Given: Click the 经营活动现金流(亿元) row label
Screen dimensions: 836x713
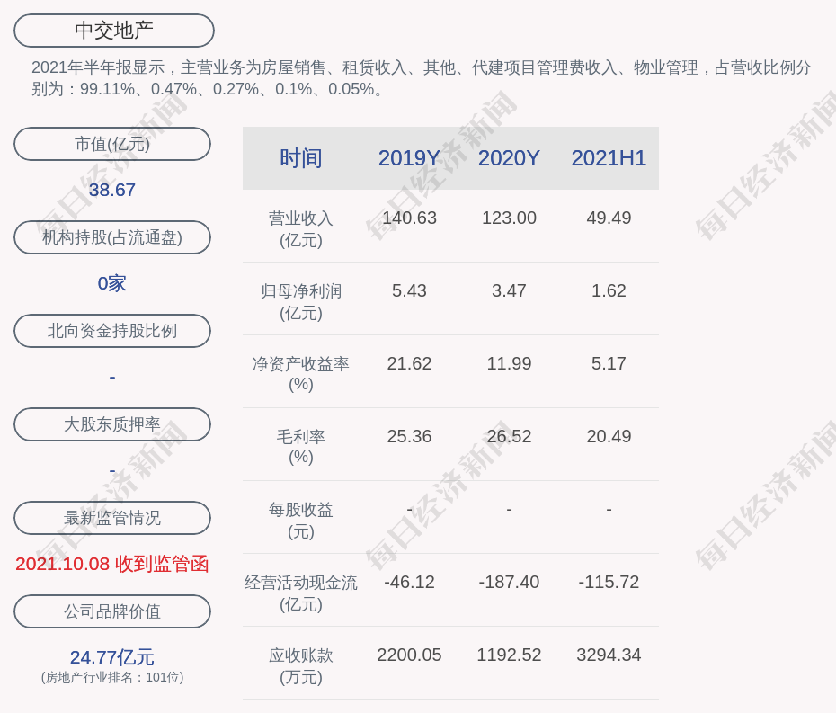Looking at the screenshot, I should click(301, 593).
